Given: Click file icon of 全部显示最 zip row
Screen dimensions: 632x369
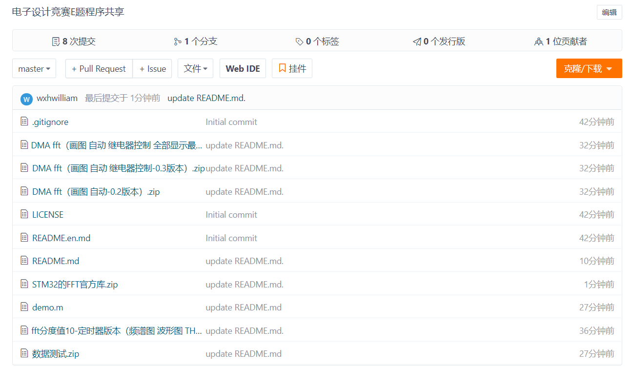Looking at the screenshot, I should [x=24, y=144].
